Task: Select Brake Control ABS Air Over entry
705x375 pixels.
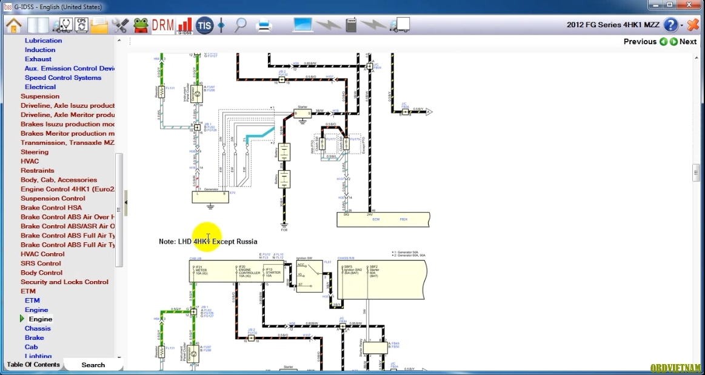Action: click(x=67, y=217)
